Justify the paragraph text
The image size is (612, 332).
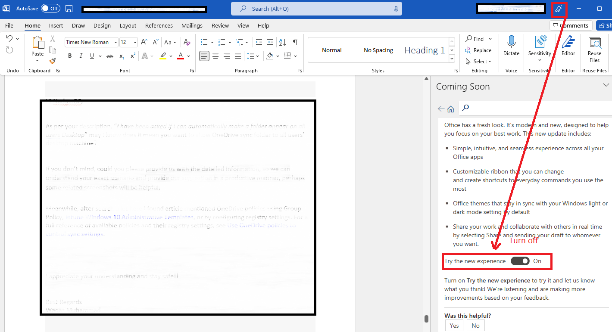coord(238,56)
